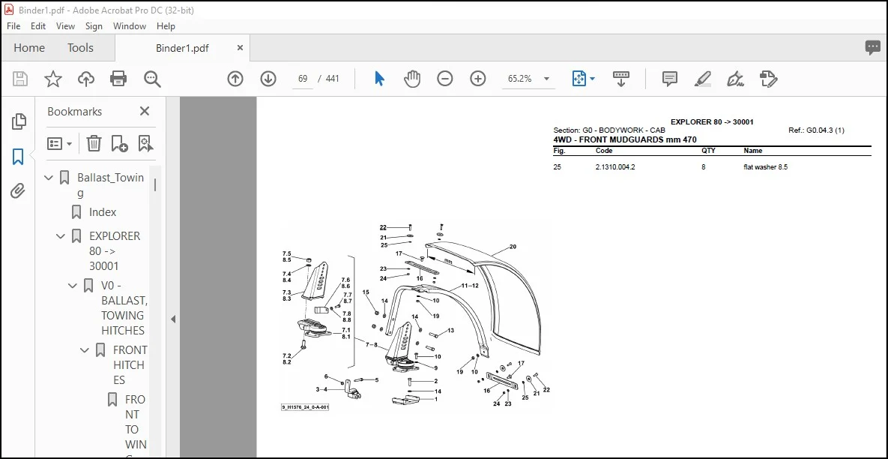888x459 pixels.
Task: Close the Binder1.pdf tab
Action: 240,48
